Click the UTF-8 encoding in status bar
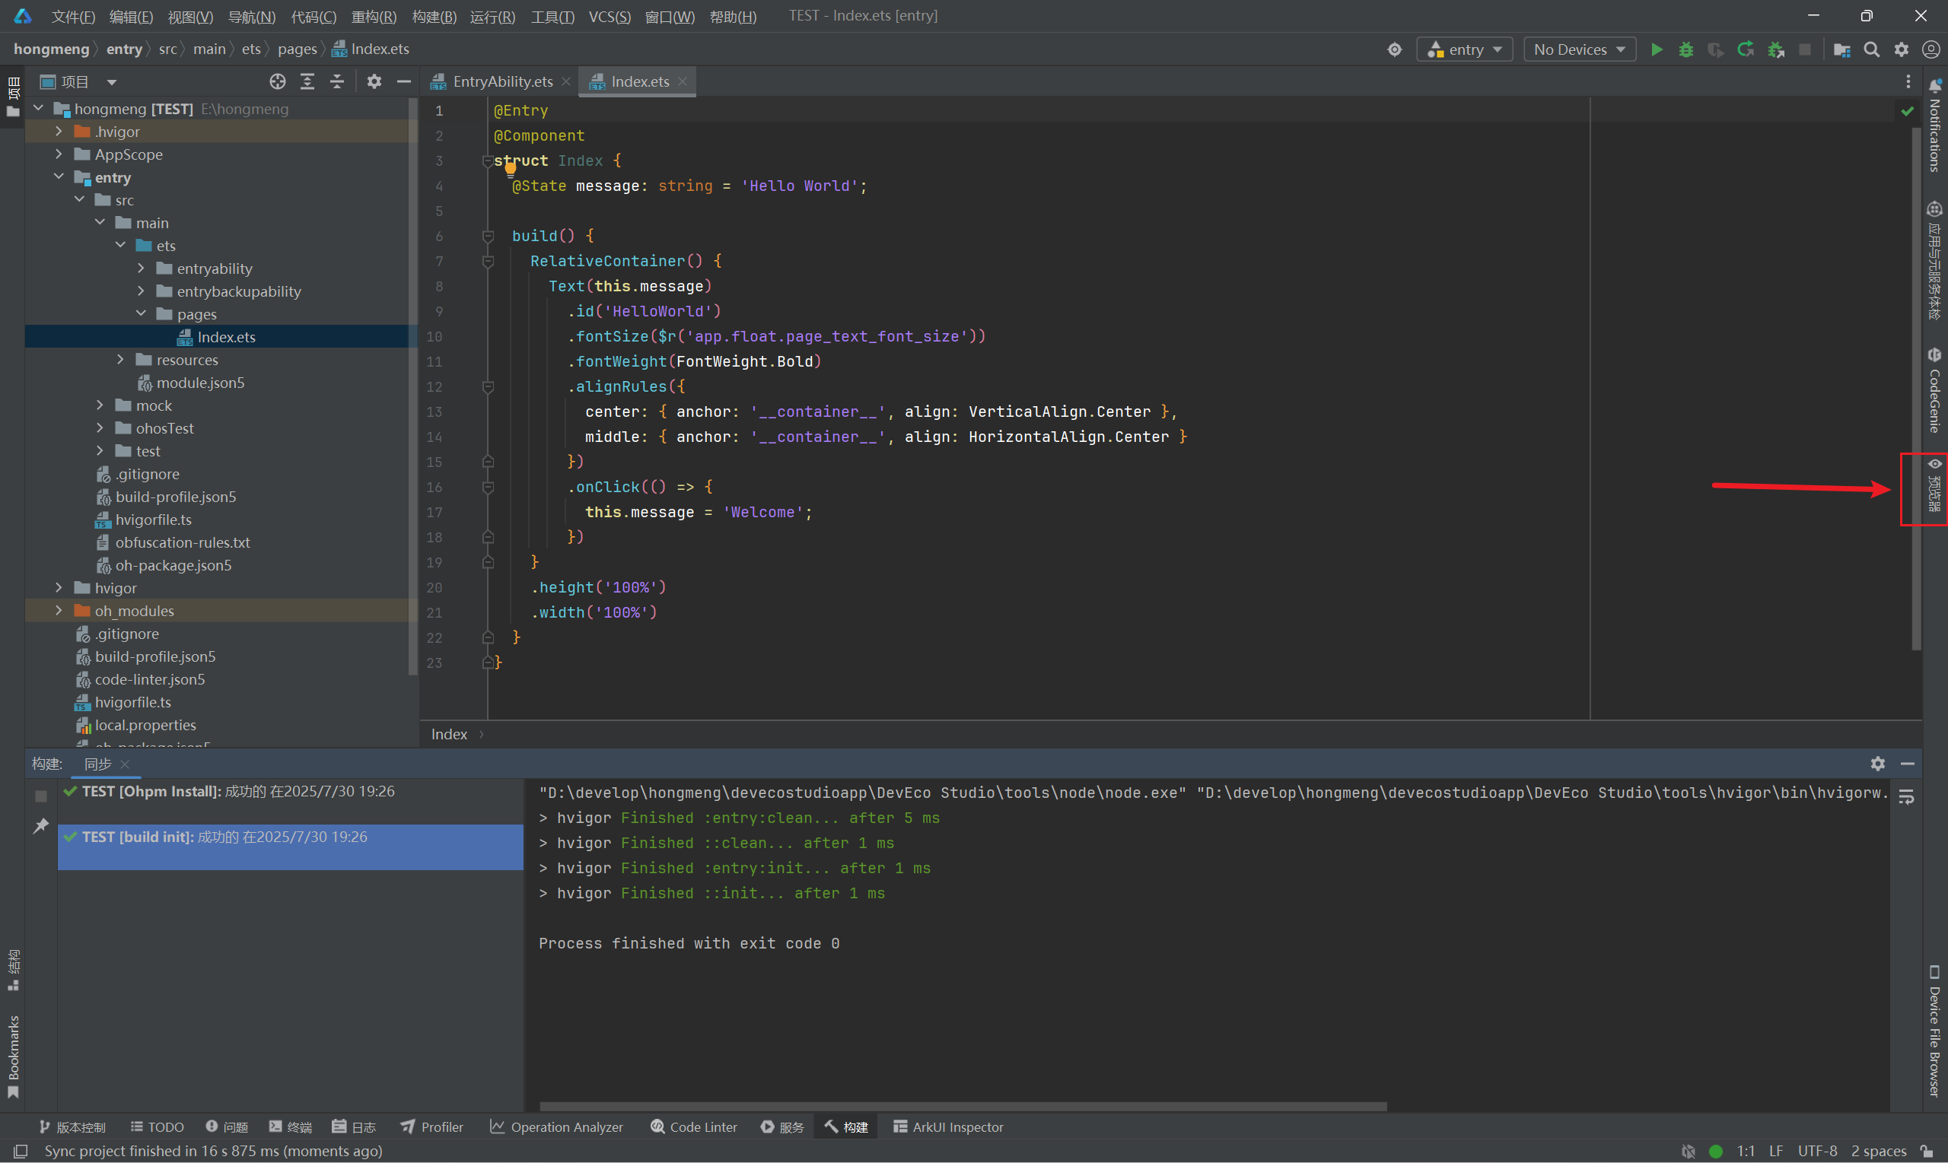This screenshot has width=1948, height=1163. point(1816,1151)
